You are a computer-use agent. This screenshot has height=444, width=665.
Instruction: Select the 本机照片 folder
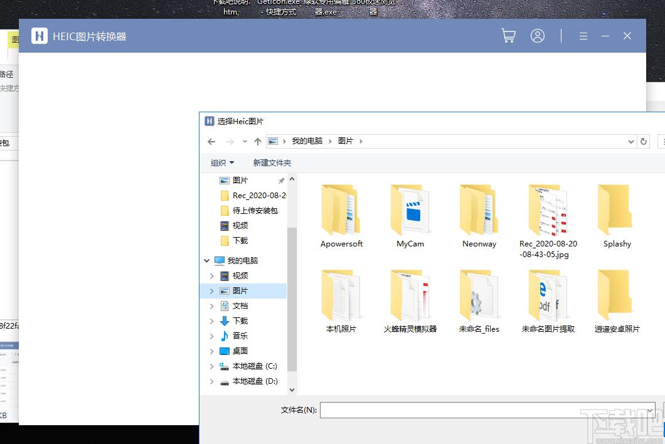341,302
